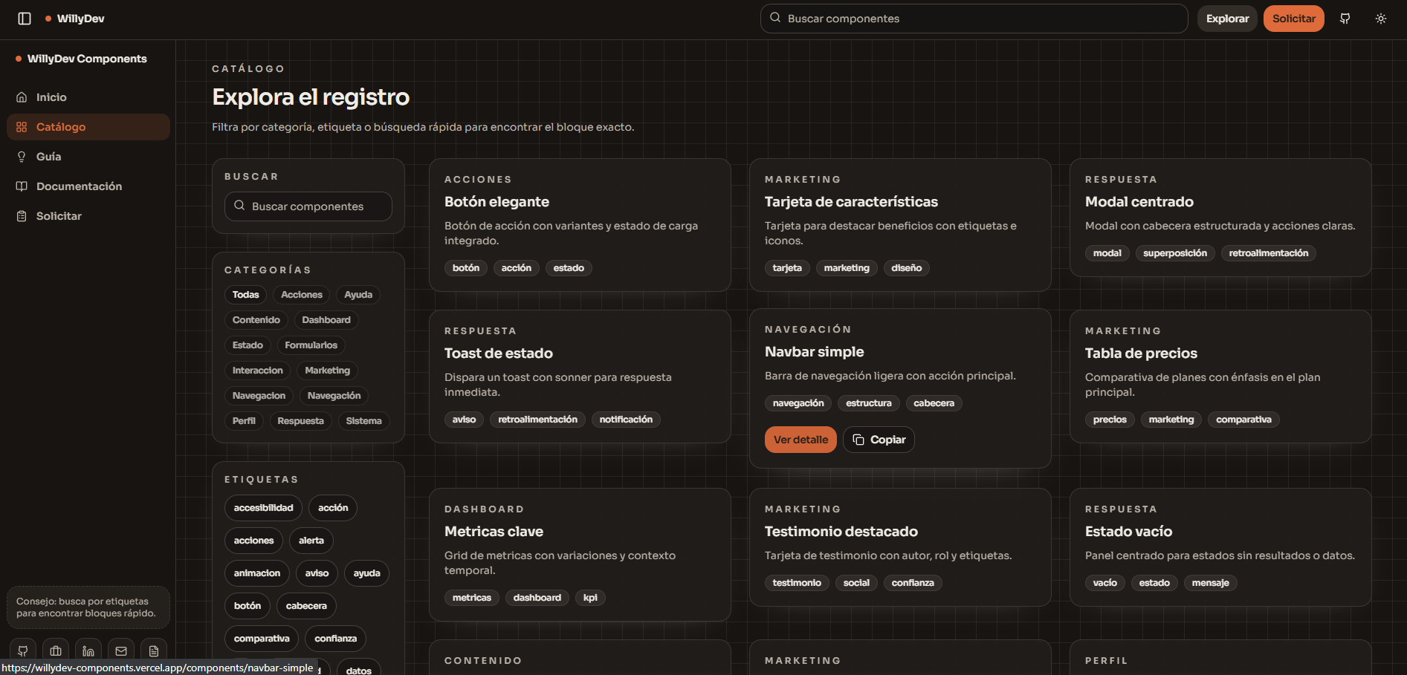Image resolution: width=1407 pixels, height=675 pixels.
Task: Click the magnifier icon in the top search bar
Action: [774, 18]
